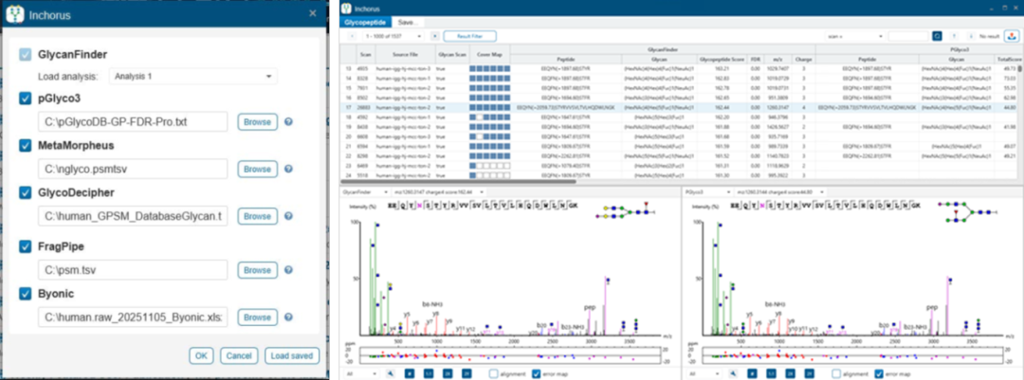Screen dimensions: 1024x380
Task: Disable error map in the left spectrum panel
Action: (537, 373)
